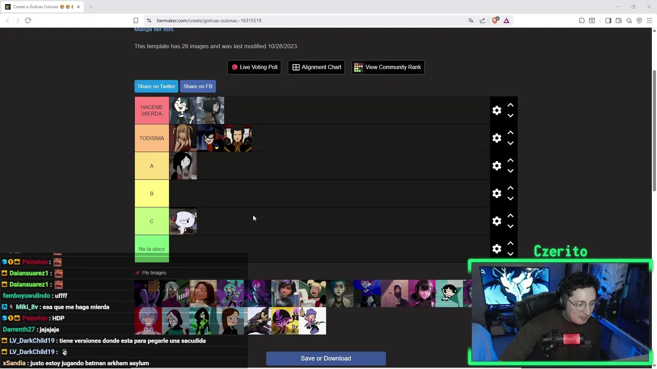
Task: Move No la ubico tier up with arrow
Action: click(x=510, y=243)
